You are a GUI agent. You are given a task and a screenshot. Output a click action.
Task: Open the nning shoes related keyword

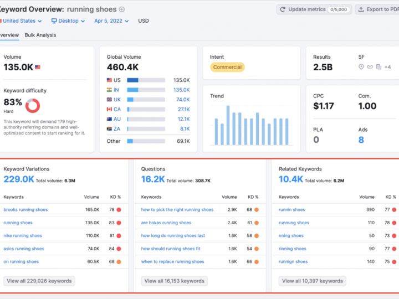point(291,236)
